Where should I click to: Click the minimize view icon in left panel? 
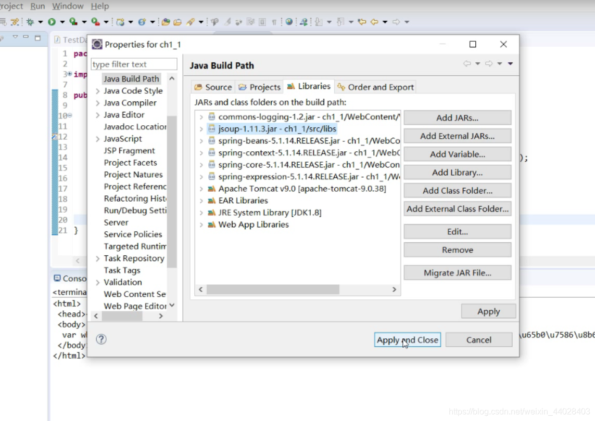[x=26, y=37]
